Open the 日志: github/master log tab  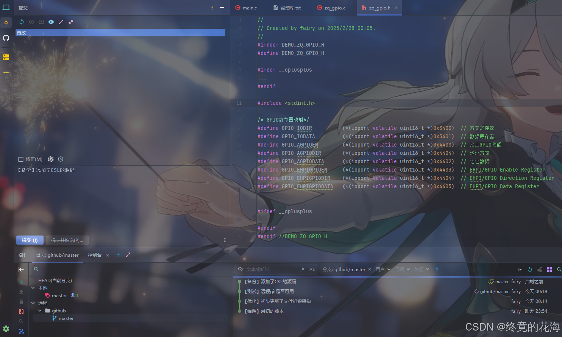click(x=57, y=255)
